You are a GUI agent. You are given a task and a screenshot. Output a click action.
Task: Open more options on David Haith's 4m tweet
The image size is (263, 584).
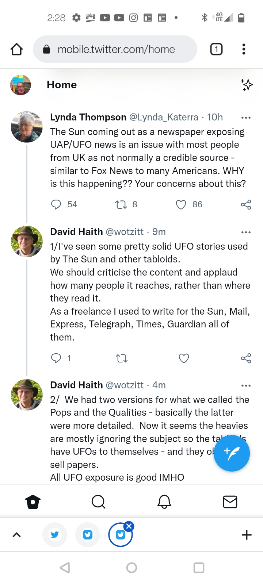246,385
